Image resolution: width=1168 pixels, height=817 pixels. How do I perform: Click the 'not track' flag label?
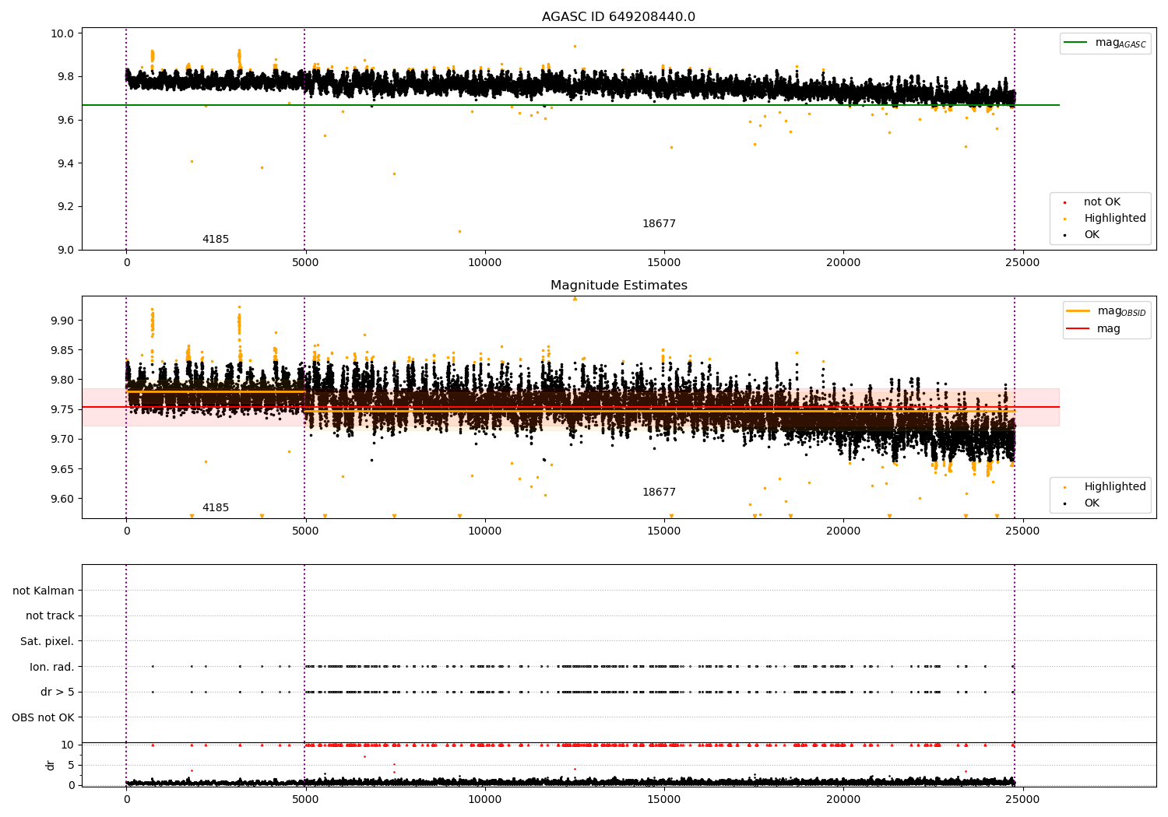50,616
